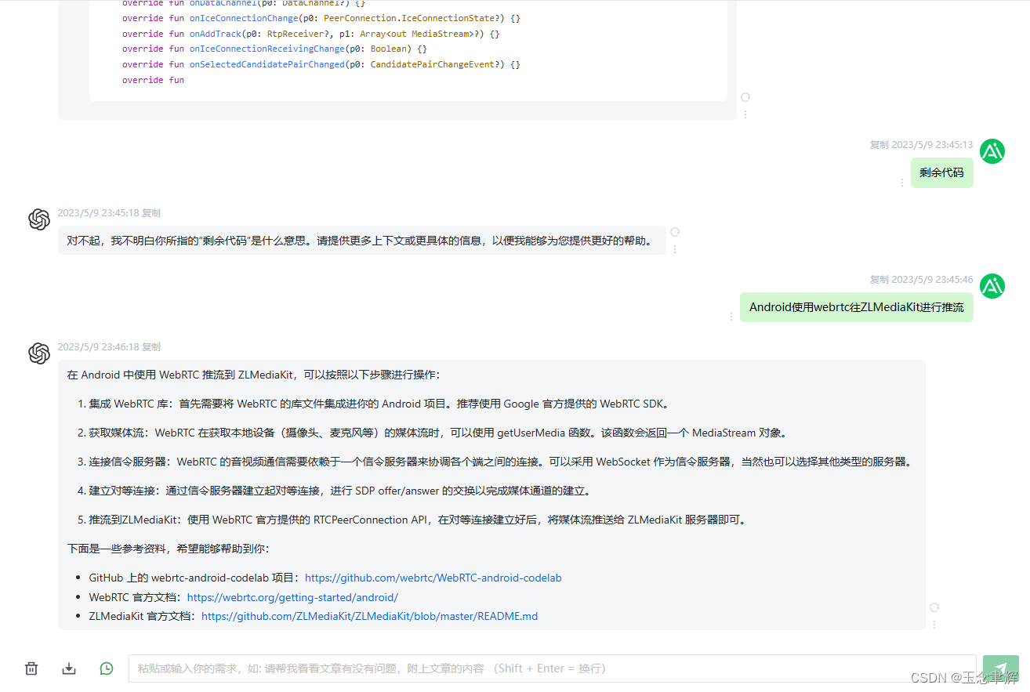Click the trash icon to clear conversation

coord(31,668)
